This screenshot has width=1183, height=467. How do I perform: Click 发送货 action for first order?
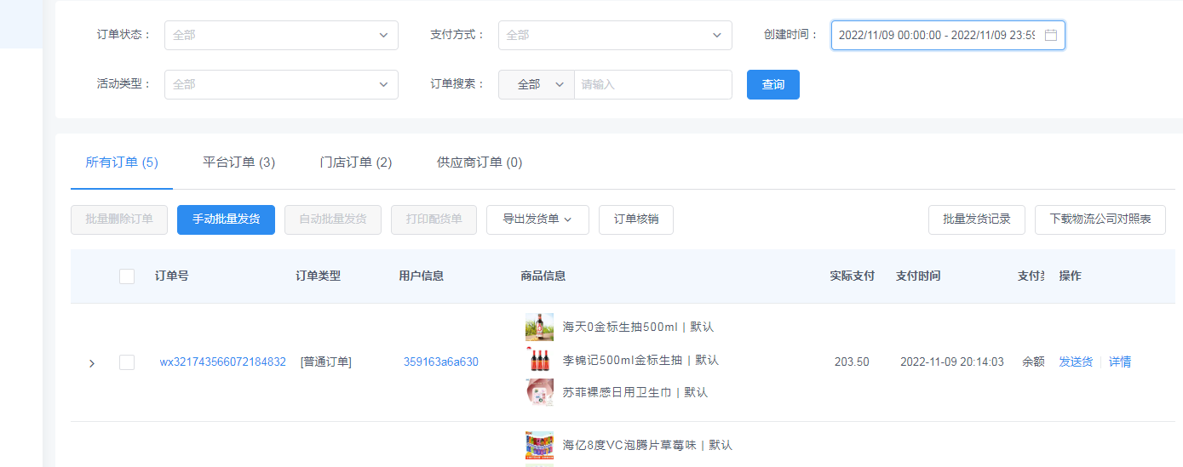point(1076,362)
